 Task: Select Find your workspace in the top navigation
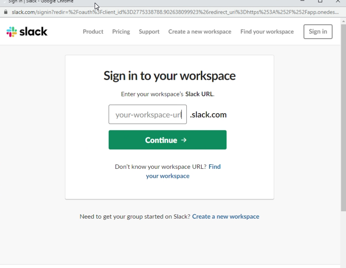(x=267, y=32)
